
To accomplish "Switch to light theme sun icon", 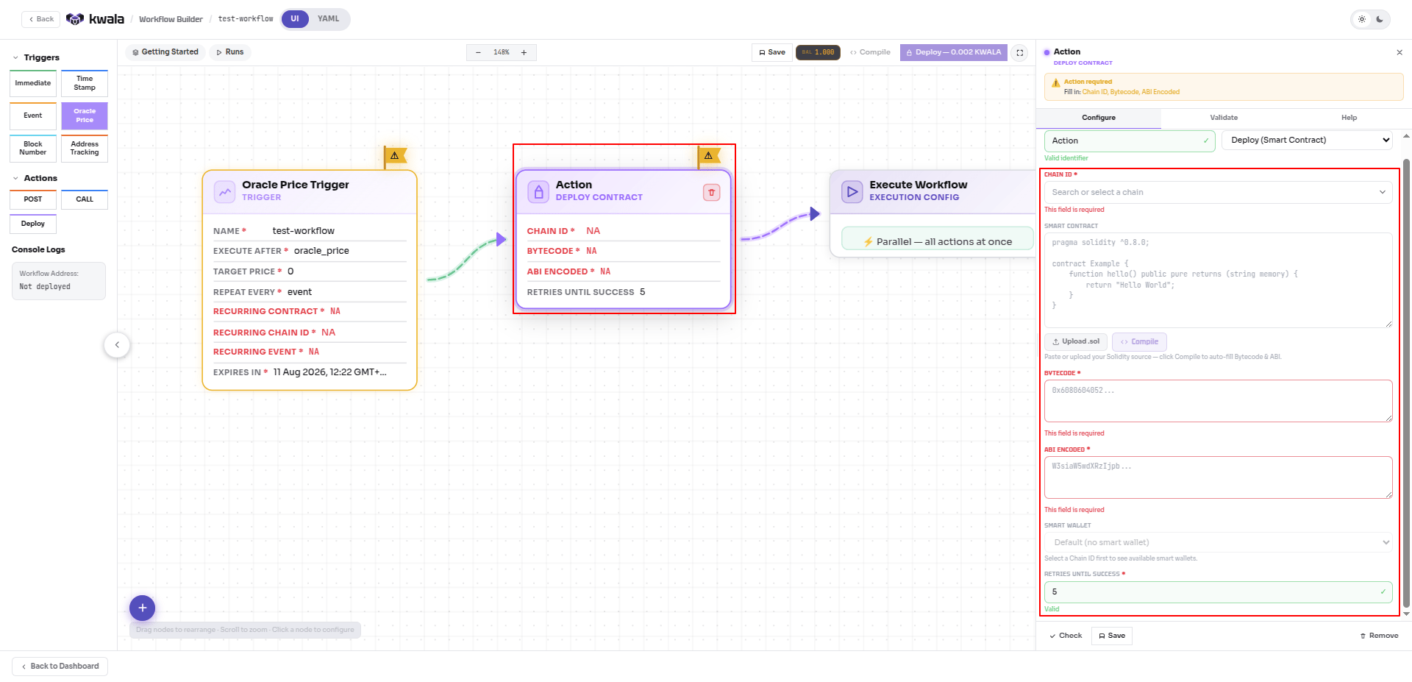I will coord(1362,19).
